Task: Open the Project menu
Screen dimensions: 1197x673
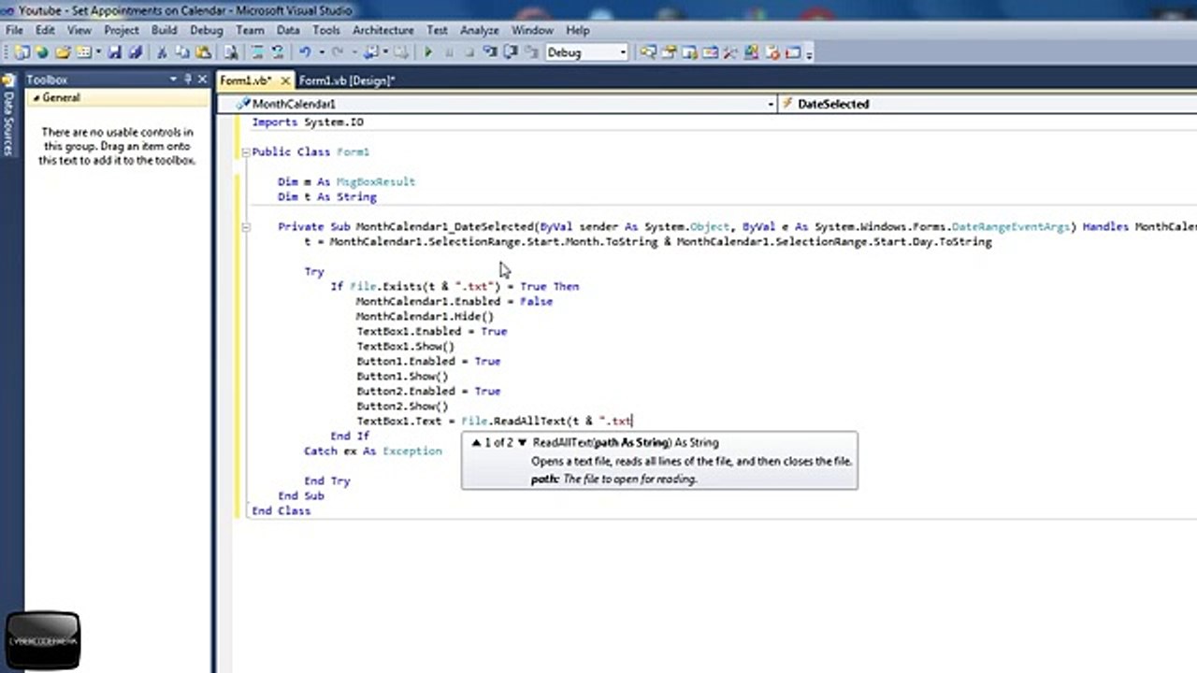Action: (121, 30)
